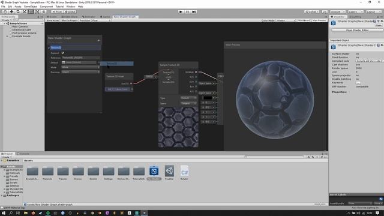Open the Window menu
384x216 pixels.
pyautogui.click(x=71, y=7)
